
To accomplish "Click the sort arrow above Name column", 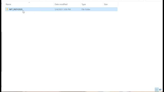I will point(29,2).
